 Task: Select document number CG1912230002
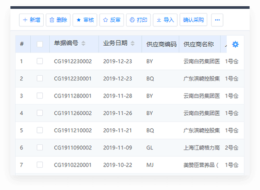[73, 61]
